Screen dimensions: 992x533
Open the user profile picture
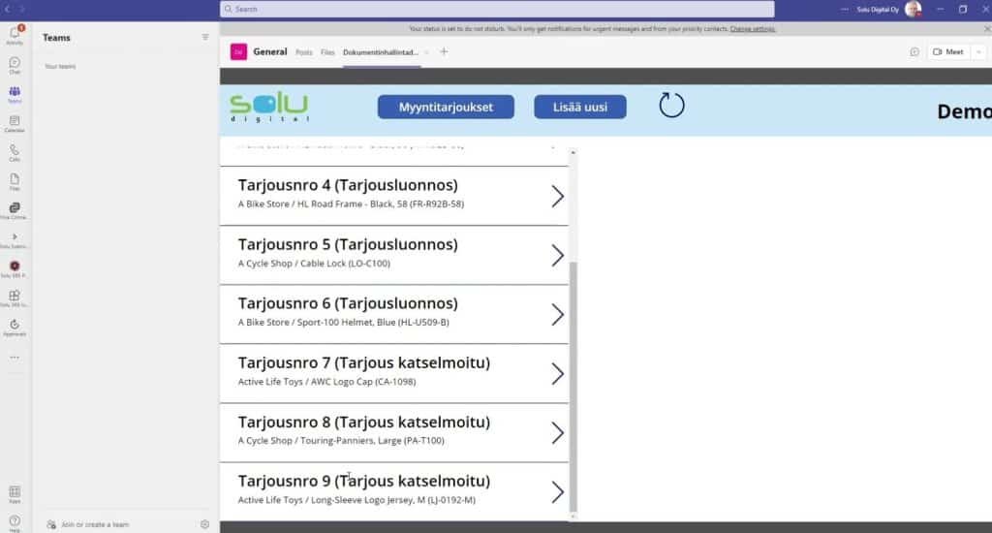pyautogui.click(x=913, y=9)
